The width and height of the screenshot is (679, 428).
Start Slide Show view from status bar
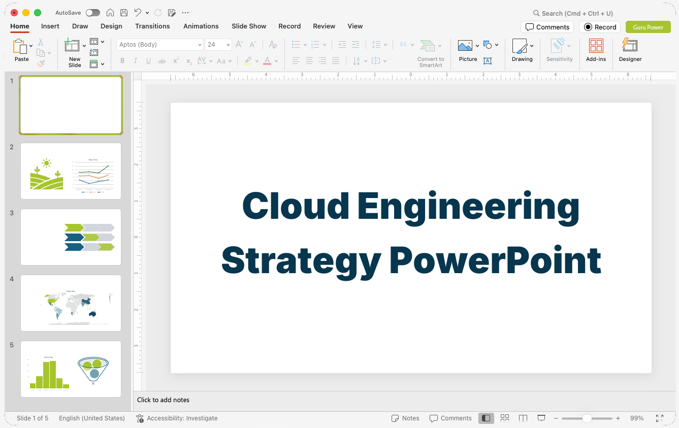coord(541,418)
